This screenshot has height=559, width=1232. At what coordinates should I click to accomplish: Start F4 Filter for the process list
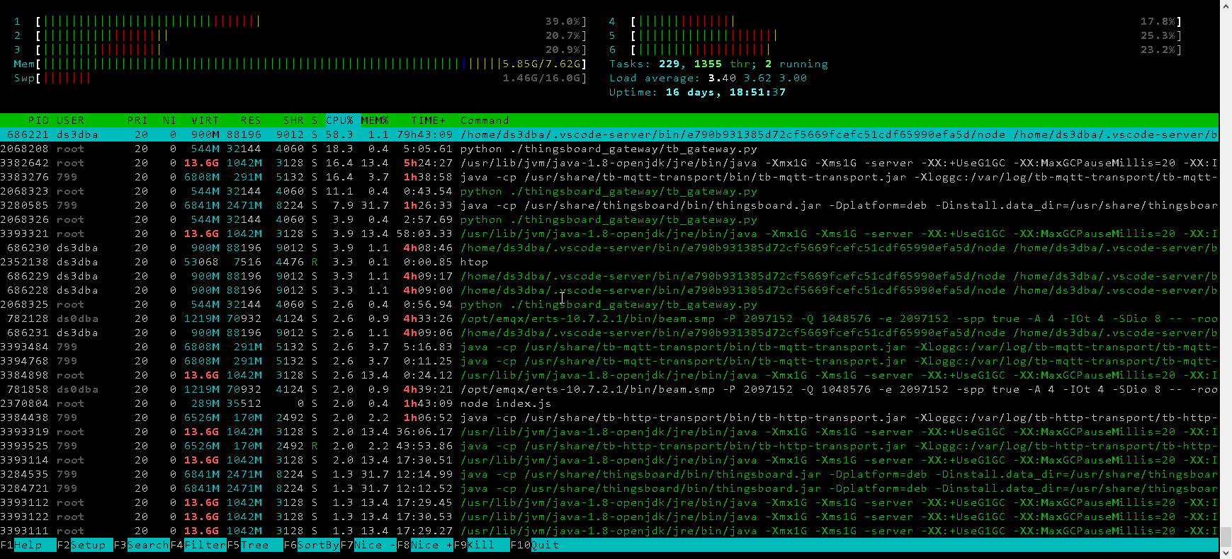point(198,545)
